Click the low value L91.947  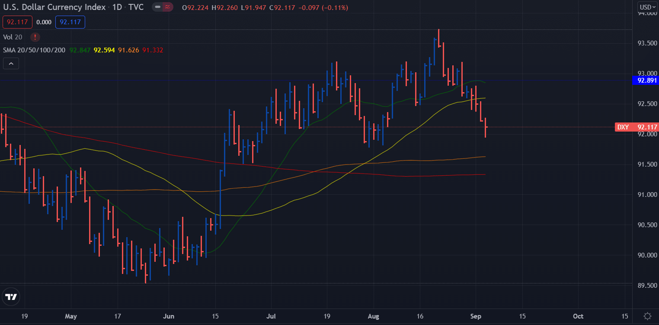[x=253, y=8]
